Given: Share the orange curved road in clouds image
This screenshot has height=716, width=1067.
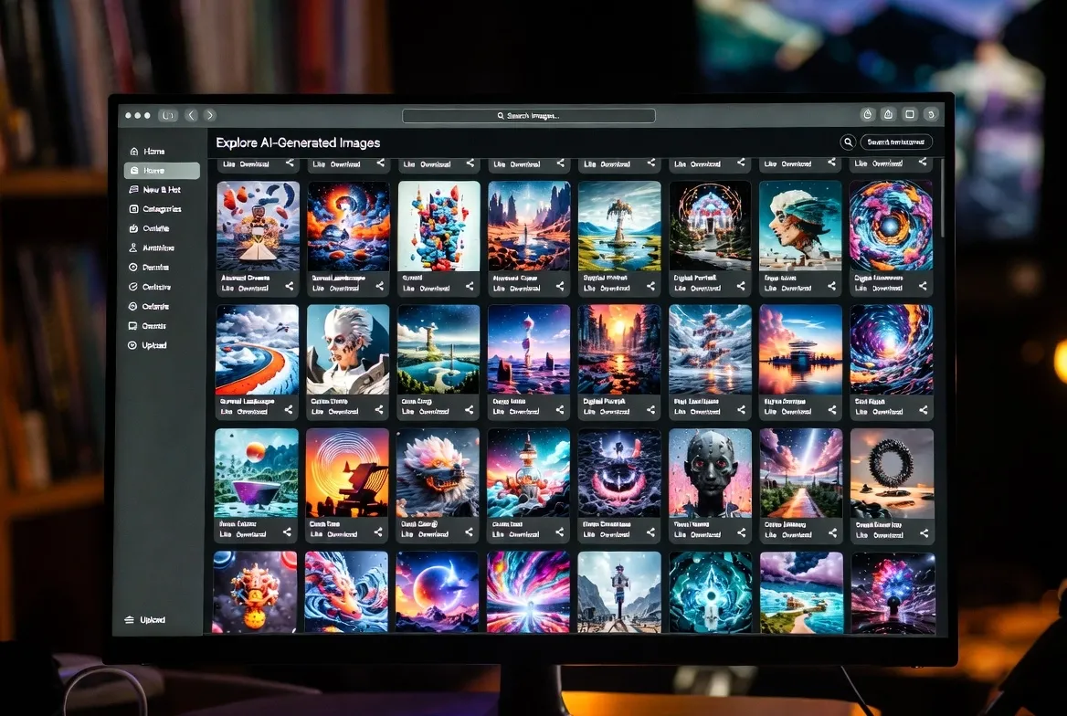Looking at the screenshot, I should point(289,410).
